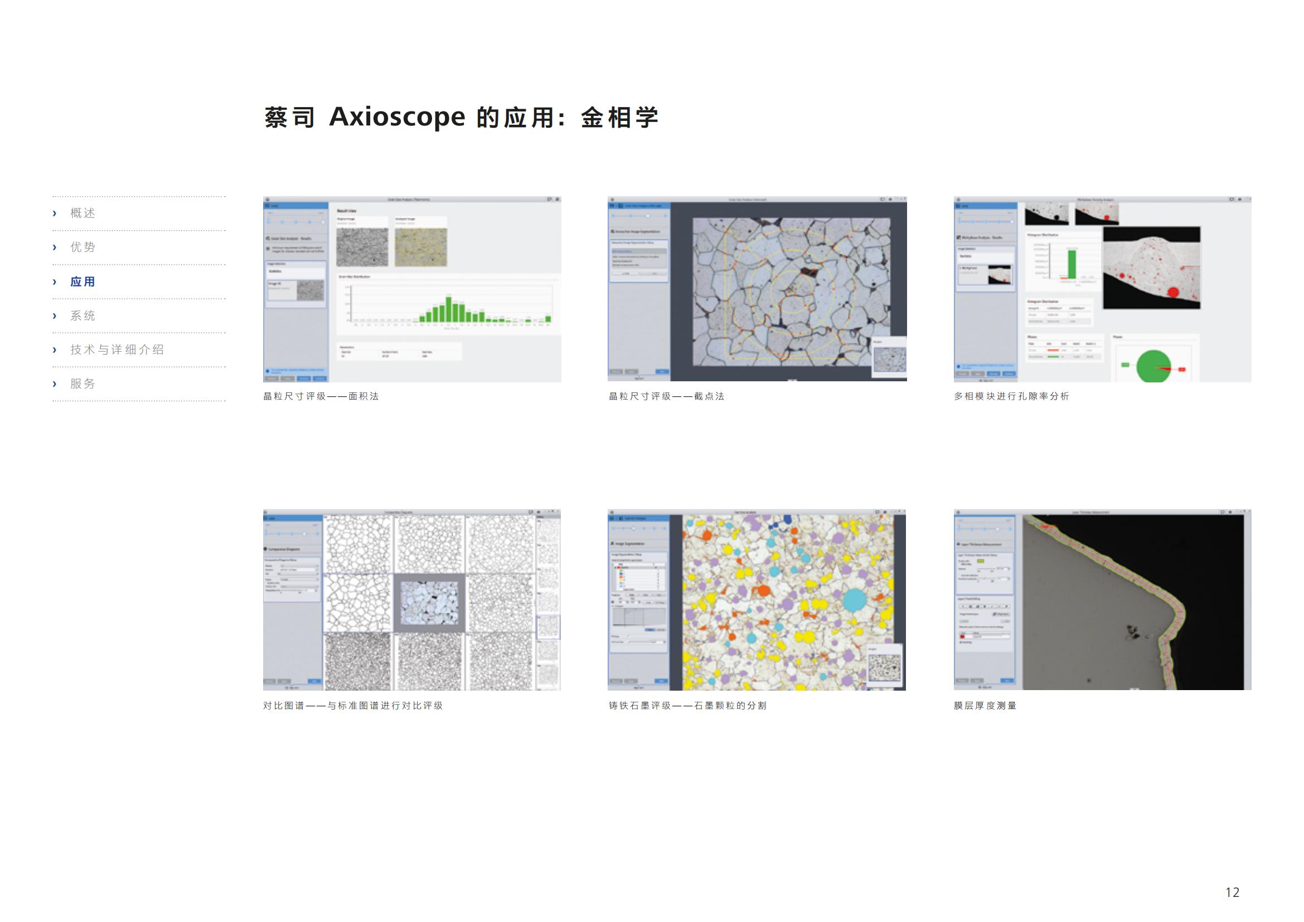Click the 蔡司 Axioscope page heading
Viewport: 1304px width, 922px height.
[461, 118]
